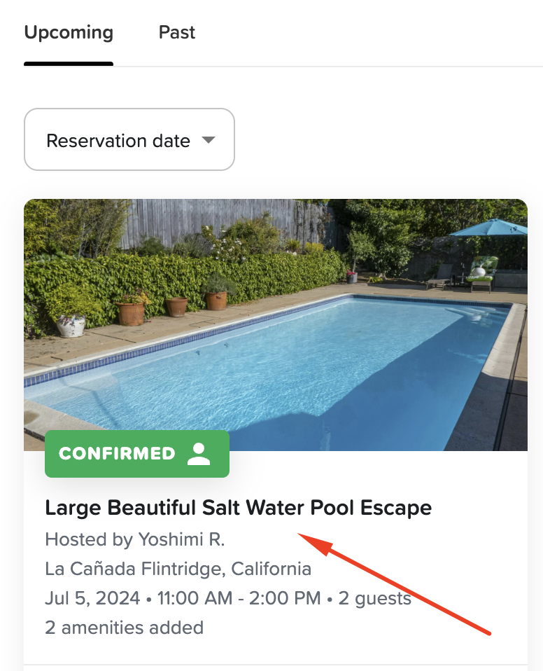The height and width of the screenshot is (671, 543).
Task: Click the green CONFIRMED status badge
Action: click(136, 454)
